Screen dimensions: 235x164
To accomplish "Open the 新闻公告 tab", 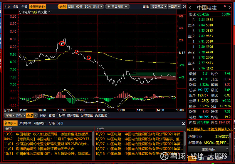I will (11, 123).
